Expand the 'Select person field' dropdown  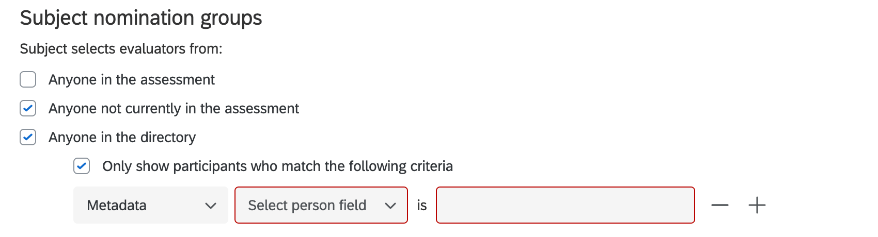tap(321, 205)
